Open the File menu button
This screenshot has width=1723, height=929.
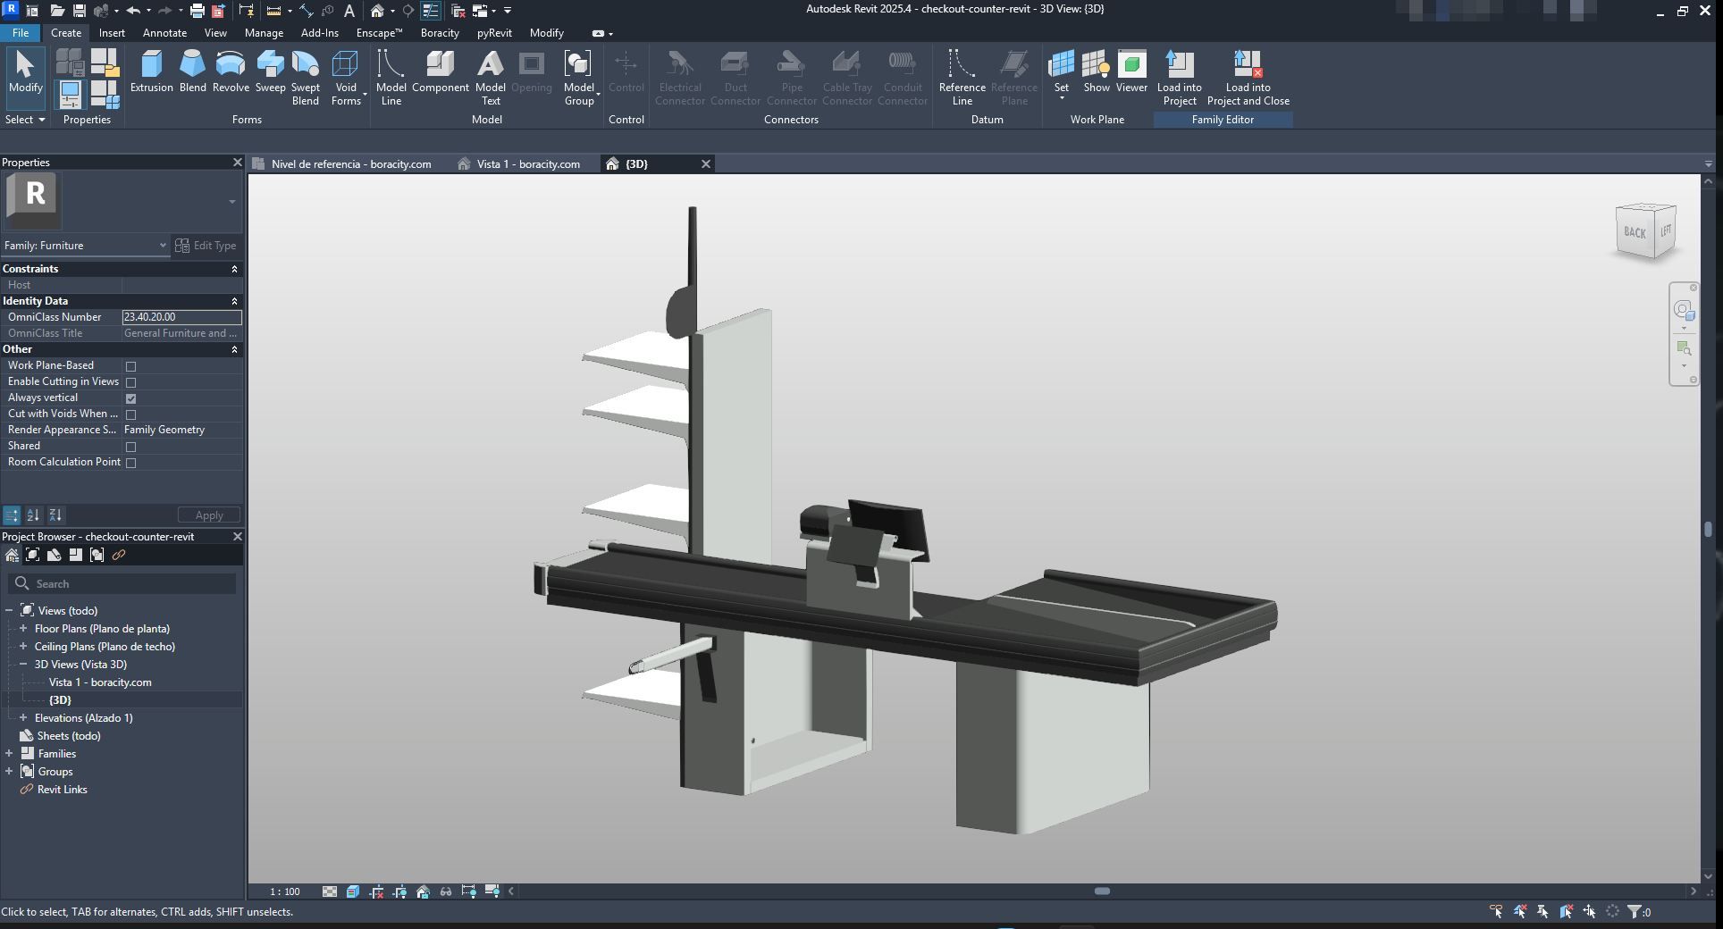[20, 33]
